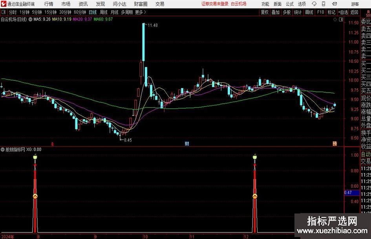371x239 pixels.
Task: Toggle the side panel icon beside diamond
Action: pos(341,20)
